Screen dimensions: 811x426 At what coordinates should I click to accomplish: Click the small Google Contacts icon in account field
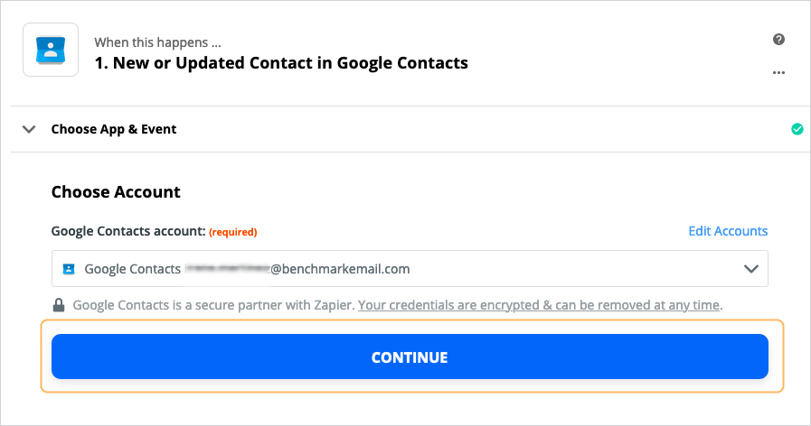click(69, 269)
